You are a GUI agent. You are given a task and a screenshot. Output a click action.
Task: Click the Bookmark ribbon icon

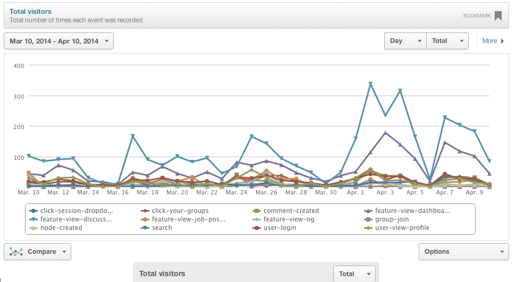coord(498,15)
